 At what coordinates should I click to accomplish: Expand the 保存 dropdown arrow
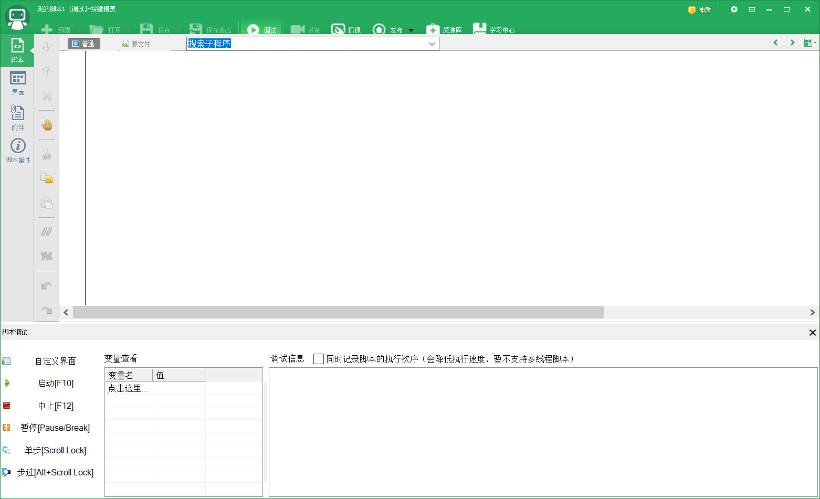pyautogui.click(x=178, y=30)
